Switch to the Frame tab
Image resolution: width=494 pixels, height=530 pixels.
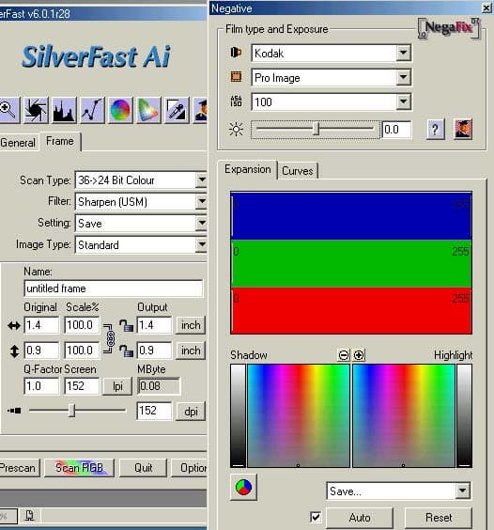pos(60,141)
